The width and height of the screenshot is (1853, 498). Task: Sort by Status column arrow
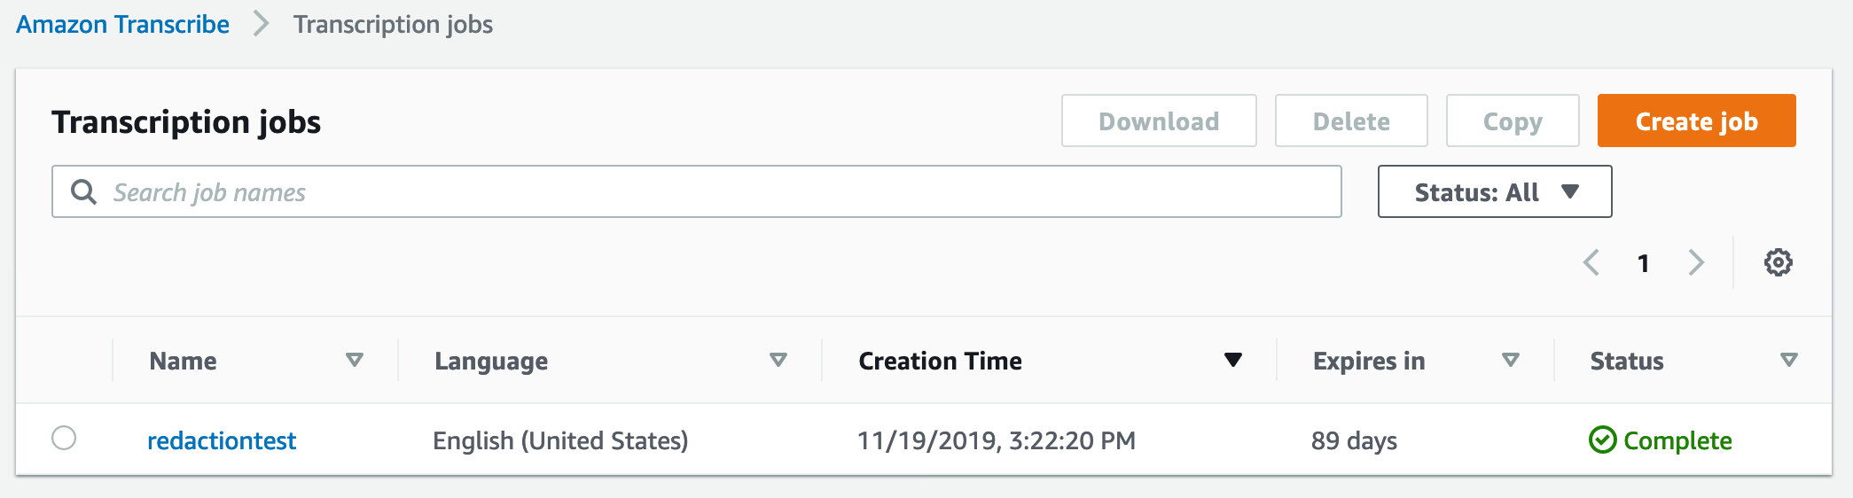(1789, 360)
